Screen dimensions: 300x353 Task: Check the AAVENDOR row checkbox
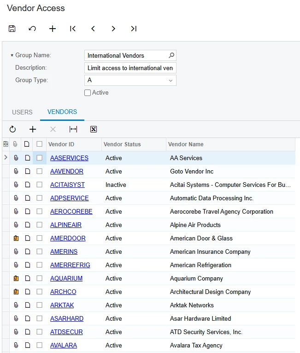(x=39, y=171)
